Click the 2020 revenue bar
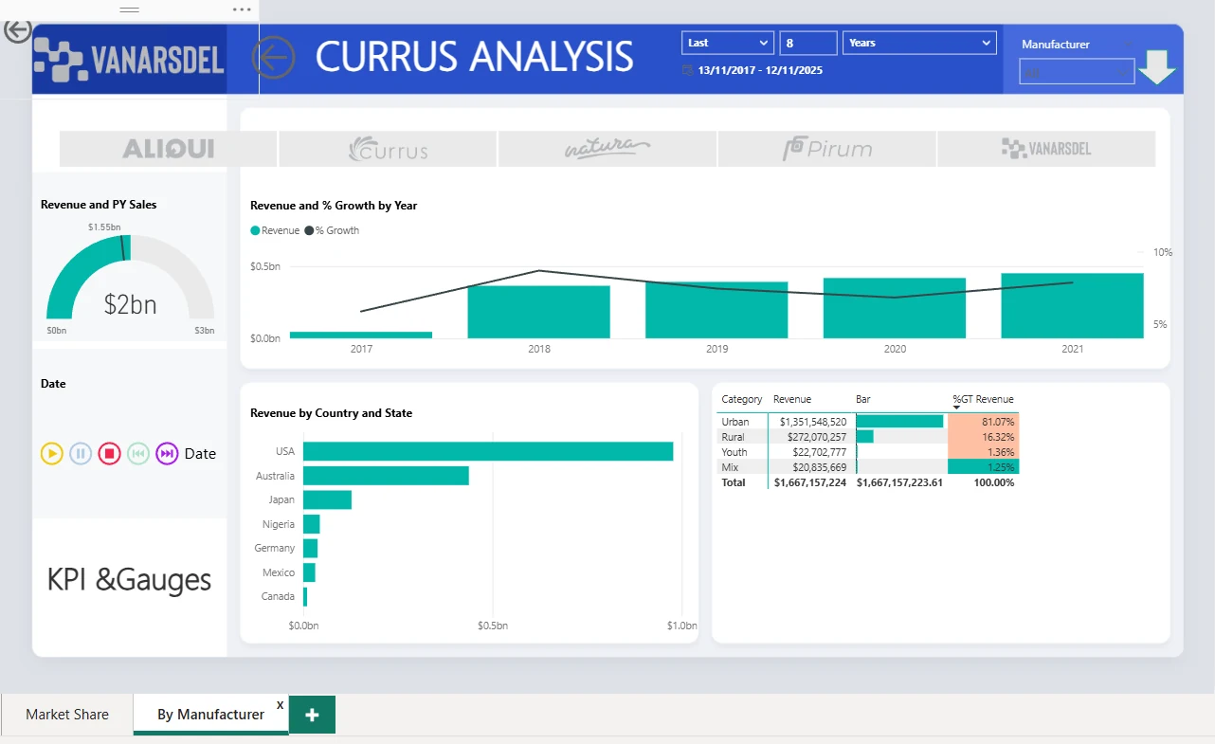Screen dimensions: 1215x744 [x=895, y=308]
